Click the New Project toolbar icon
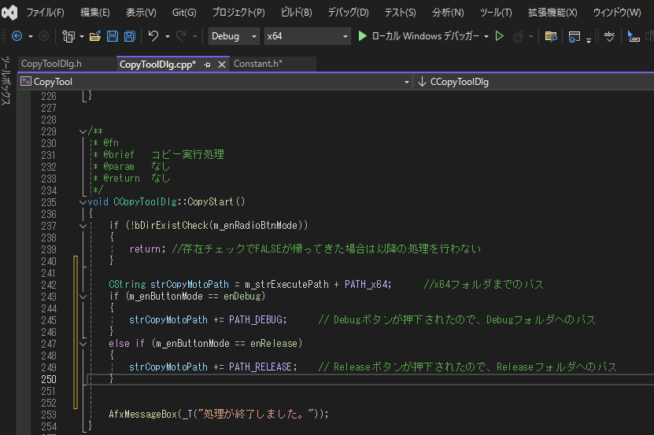The width and height of the screenshot is (654, 435). point(68,36)
